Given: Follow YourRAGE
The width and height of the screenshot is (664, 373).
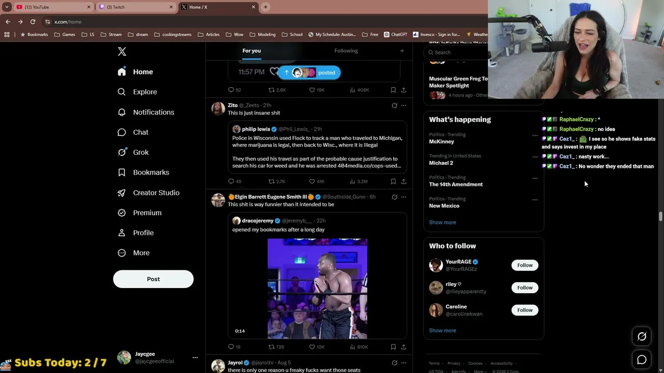Looking at the screenshot, I should [524, 265].
